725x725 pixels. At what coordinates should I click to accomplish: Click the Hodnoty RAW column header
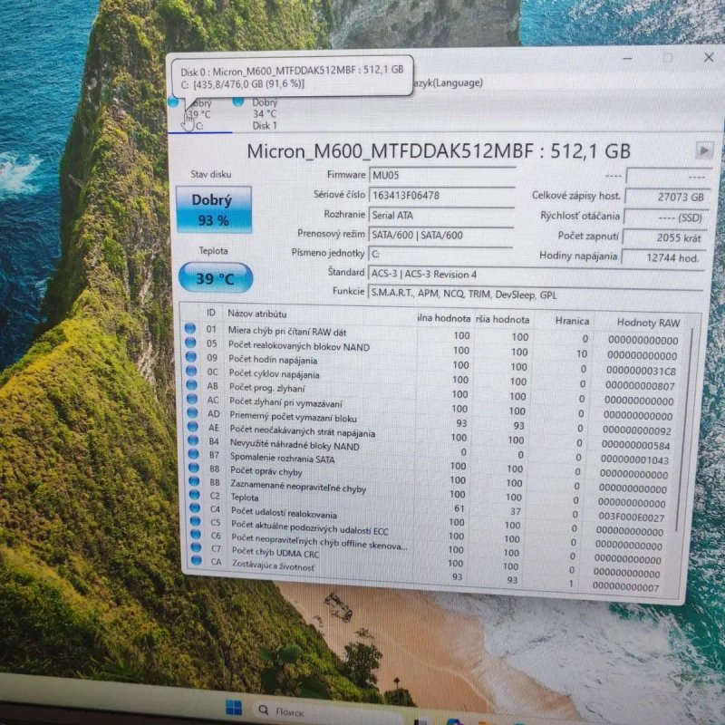click(x=648, y=323)
